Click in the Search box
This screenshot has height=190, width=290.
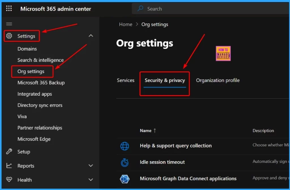pyautogui.click(x=211, y=8)
